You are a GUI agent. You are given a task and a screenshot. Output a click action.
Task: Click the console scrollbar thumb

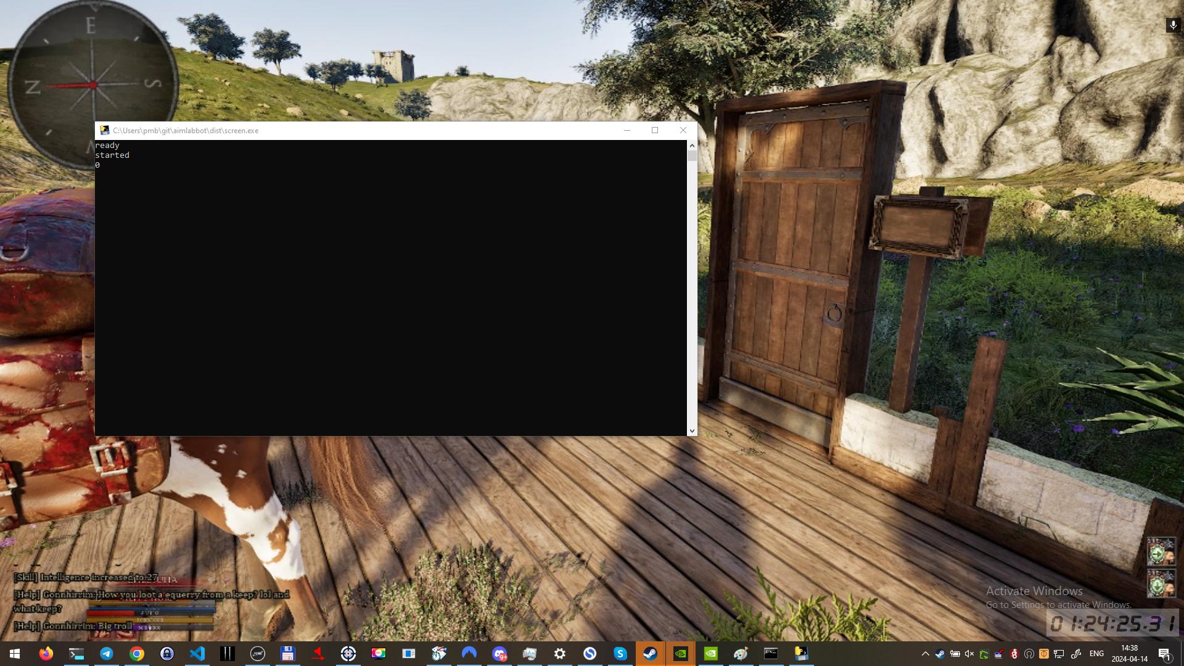tap(692, 155)
